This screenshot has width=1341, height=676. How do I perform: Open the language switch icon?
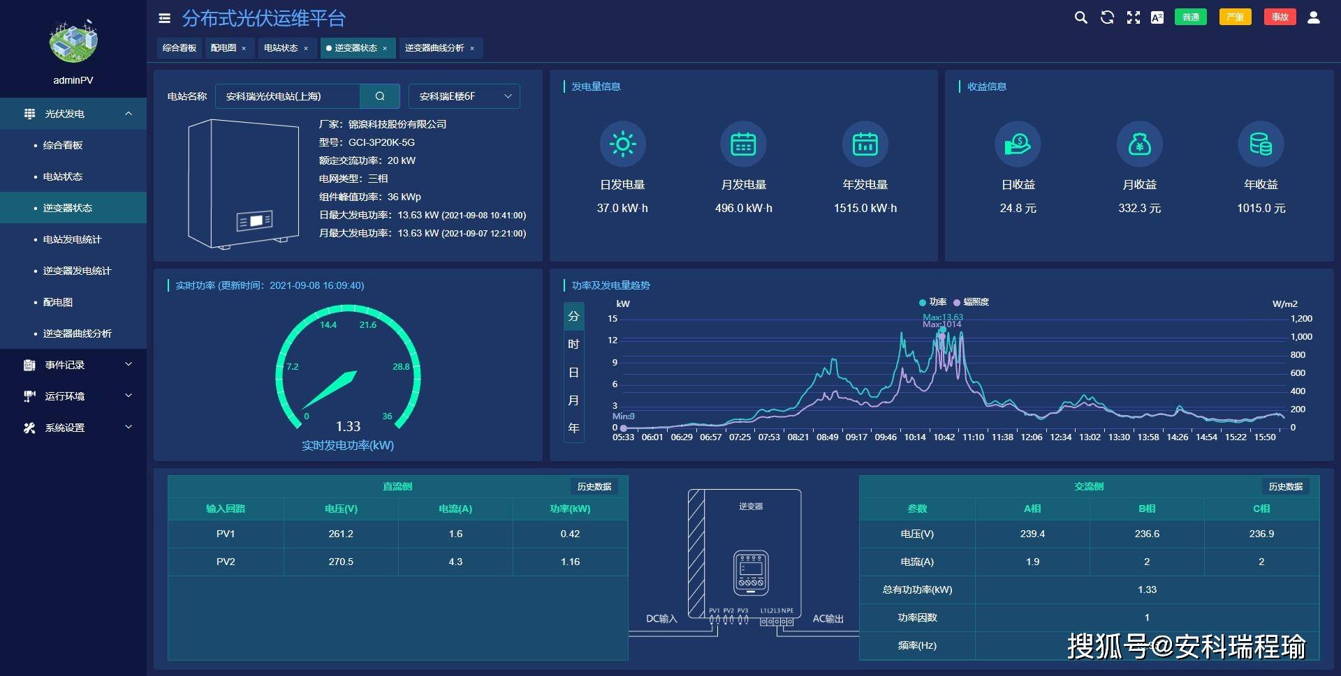click(x=1157, y=17)
